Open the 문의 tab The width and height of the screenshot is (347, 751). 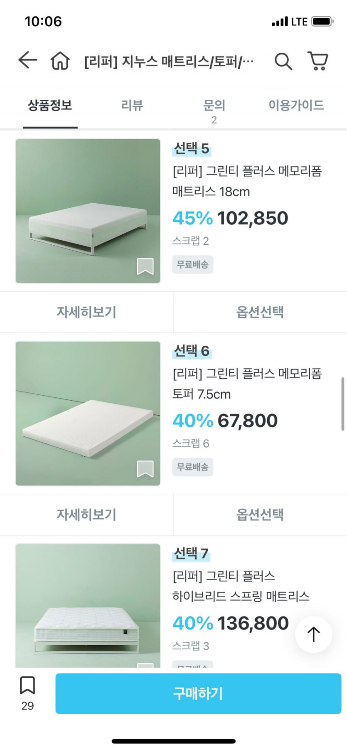click(x=214, y=109)
